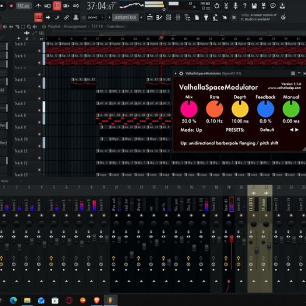Click the Arrangement breadcrumb in playlist title

(x=75, y=27)
